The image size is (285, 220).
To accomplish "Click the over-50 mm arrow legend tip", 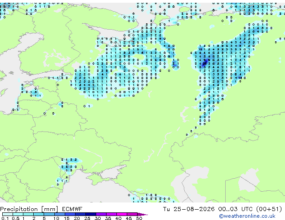I will 142,214.
